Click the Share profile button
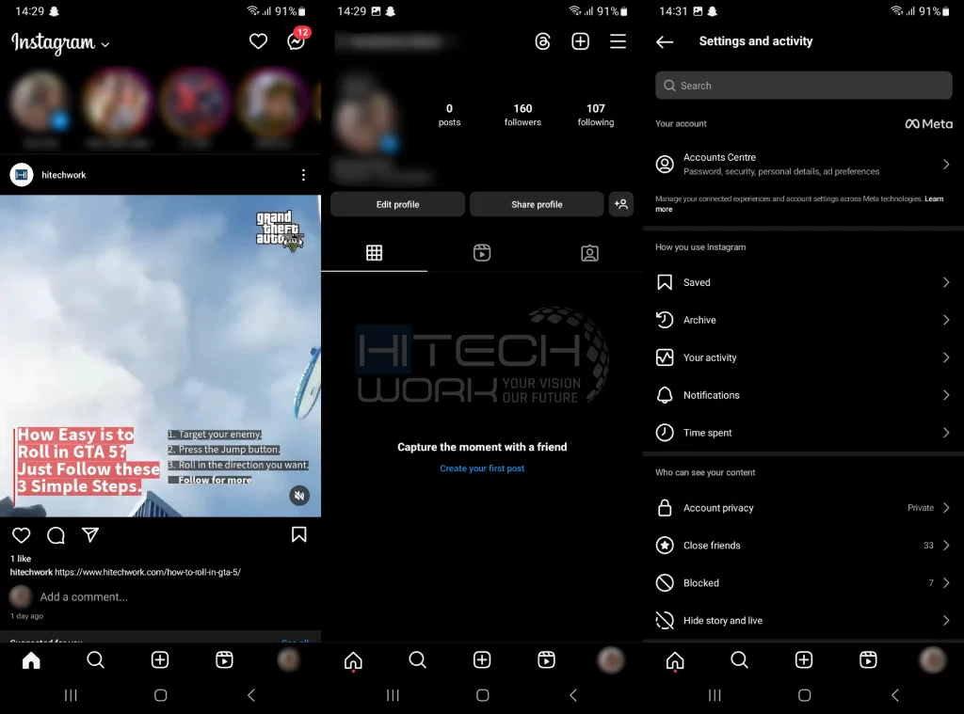The height and width of the screenshot is (714, 964). pyautogui.click(x=537, y=204)
